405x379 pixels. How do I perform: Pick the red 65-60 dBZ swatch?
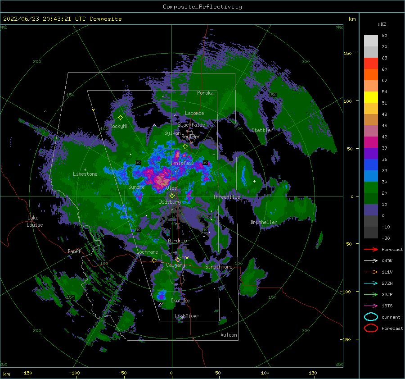coord(371,64)
